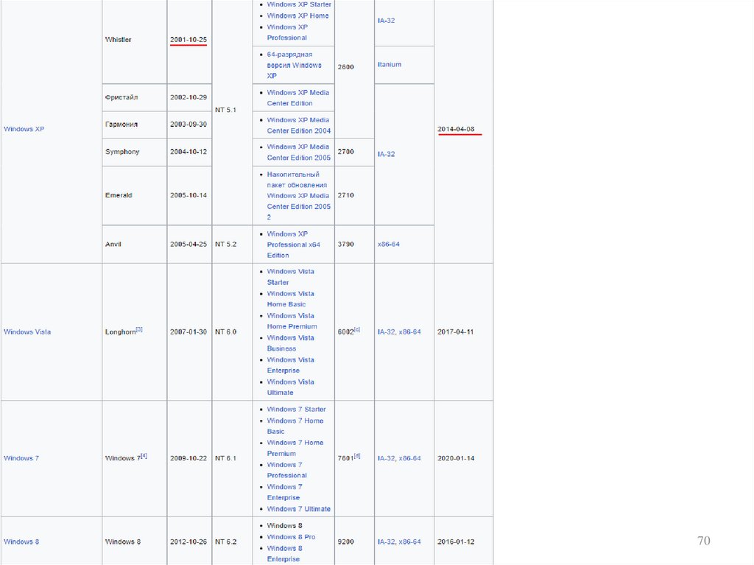Screen dimensions: 754x565
Task: Click the Windows XP Professional link
Action: 287,32
